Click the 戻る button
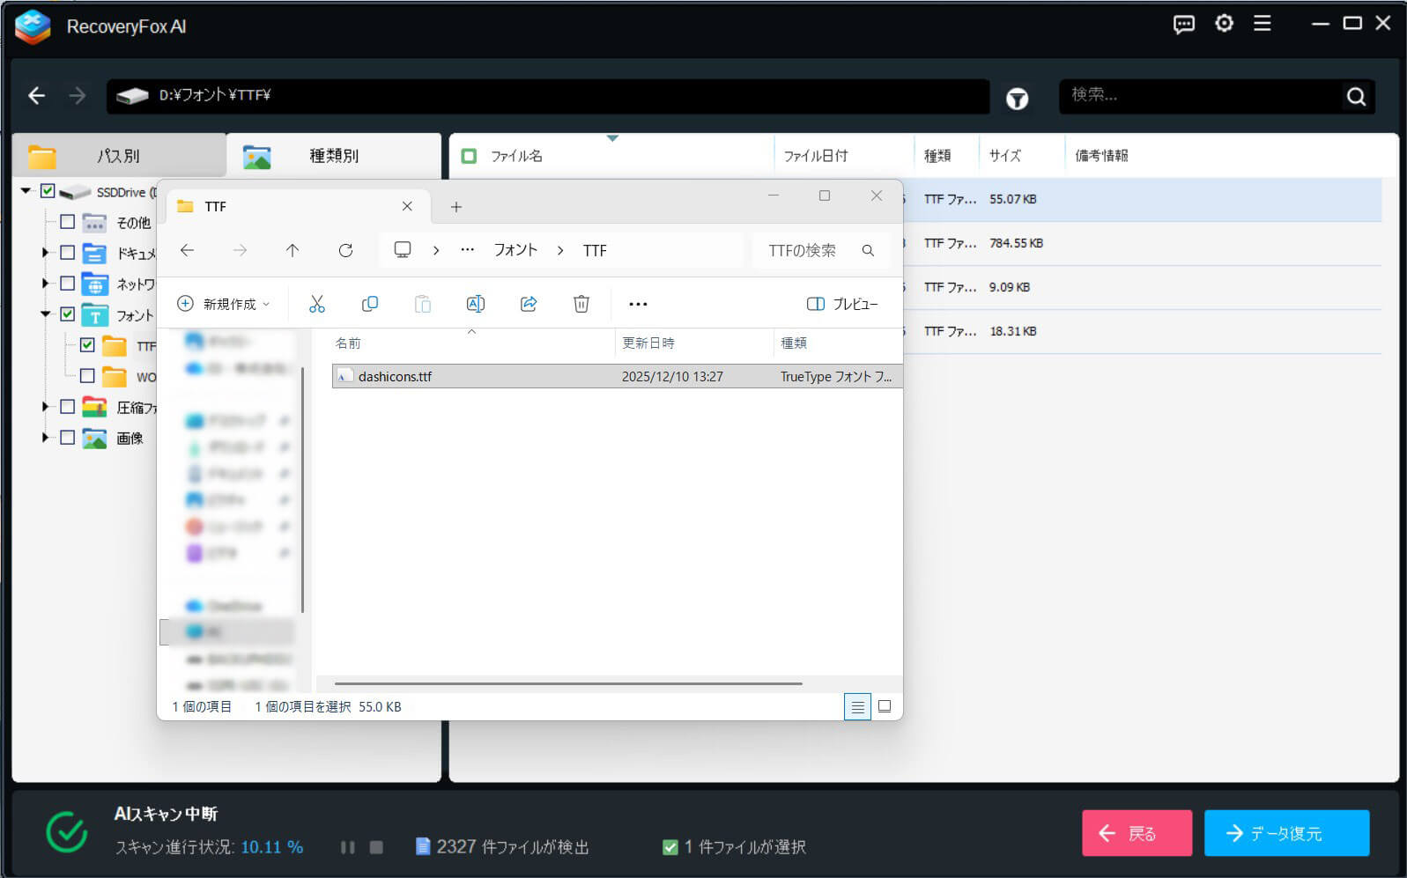The image size is (1407, 878). click(x=1137, y=833)
